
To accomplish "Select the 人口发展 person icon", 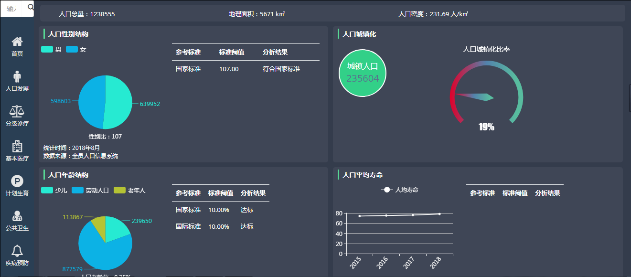I will point(17,76).
